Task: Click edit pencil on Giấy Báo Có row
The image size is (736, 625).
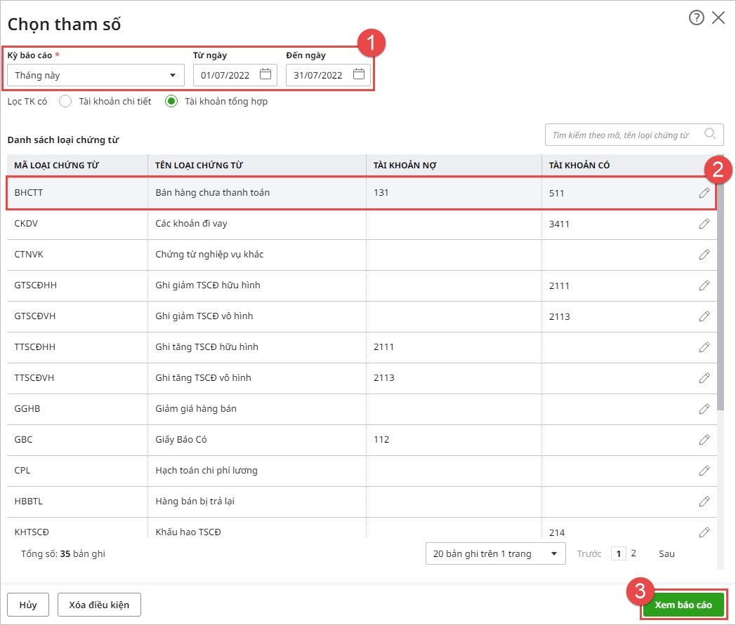Action: (x=704, y=440)
